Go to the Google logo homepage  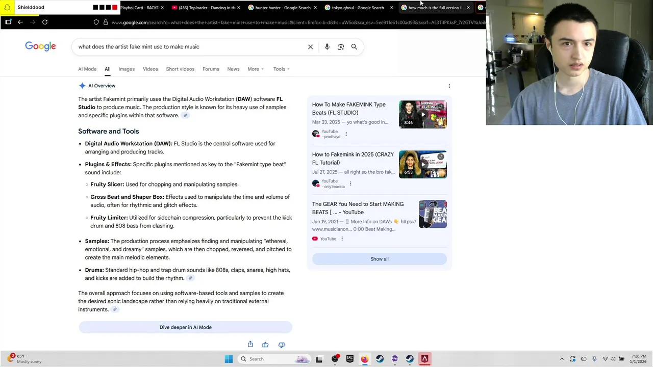(40, 46)
